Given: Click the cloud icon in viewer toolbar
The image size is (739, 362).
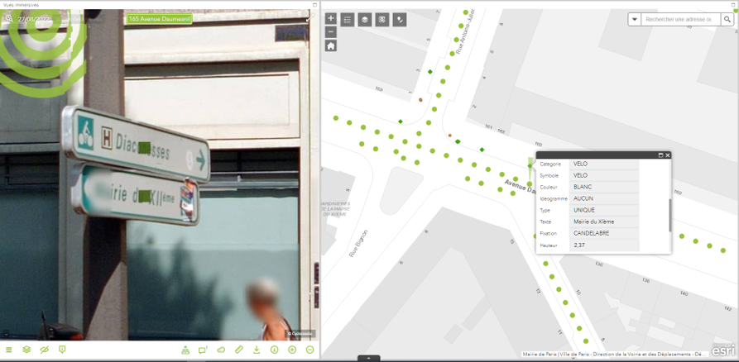Looking at the screenshot, I should [221, 350].
